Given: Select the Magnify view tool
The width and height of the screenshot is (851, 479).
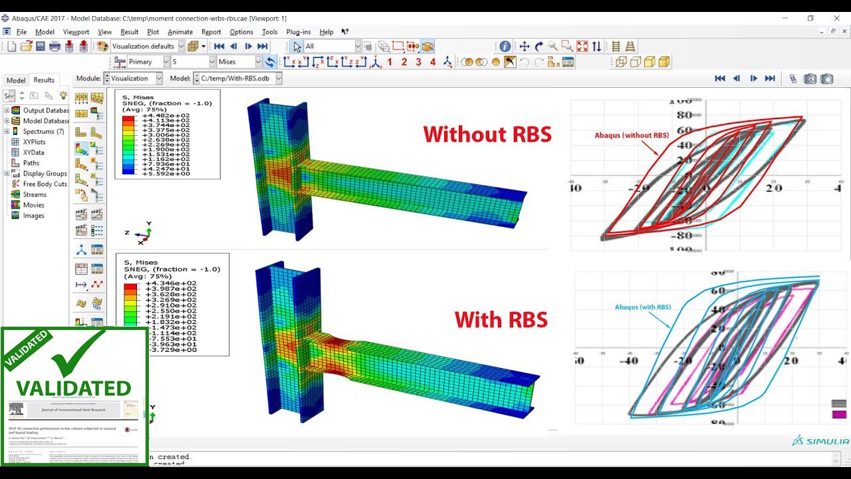Looking at the screenshot, I should point(553,47).
